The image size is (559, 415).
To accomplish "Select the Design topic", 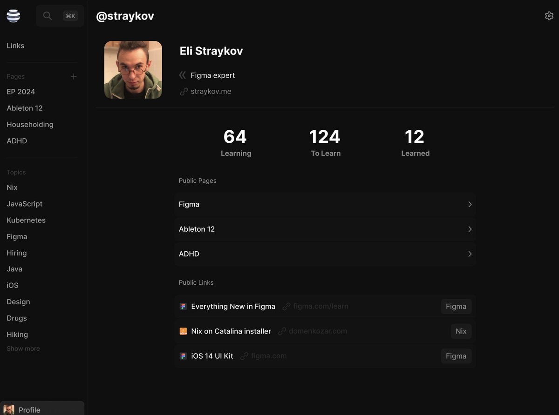I will [x=18, y=301].
